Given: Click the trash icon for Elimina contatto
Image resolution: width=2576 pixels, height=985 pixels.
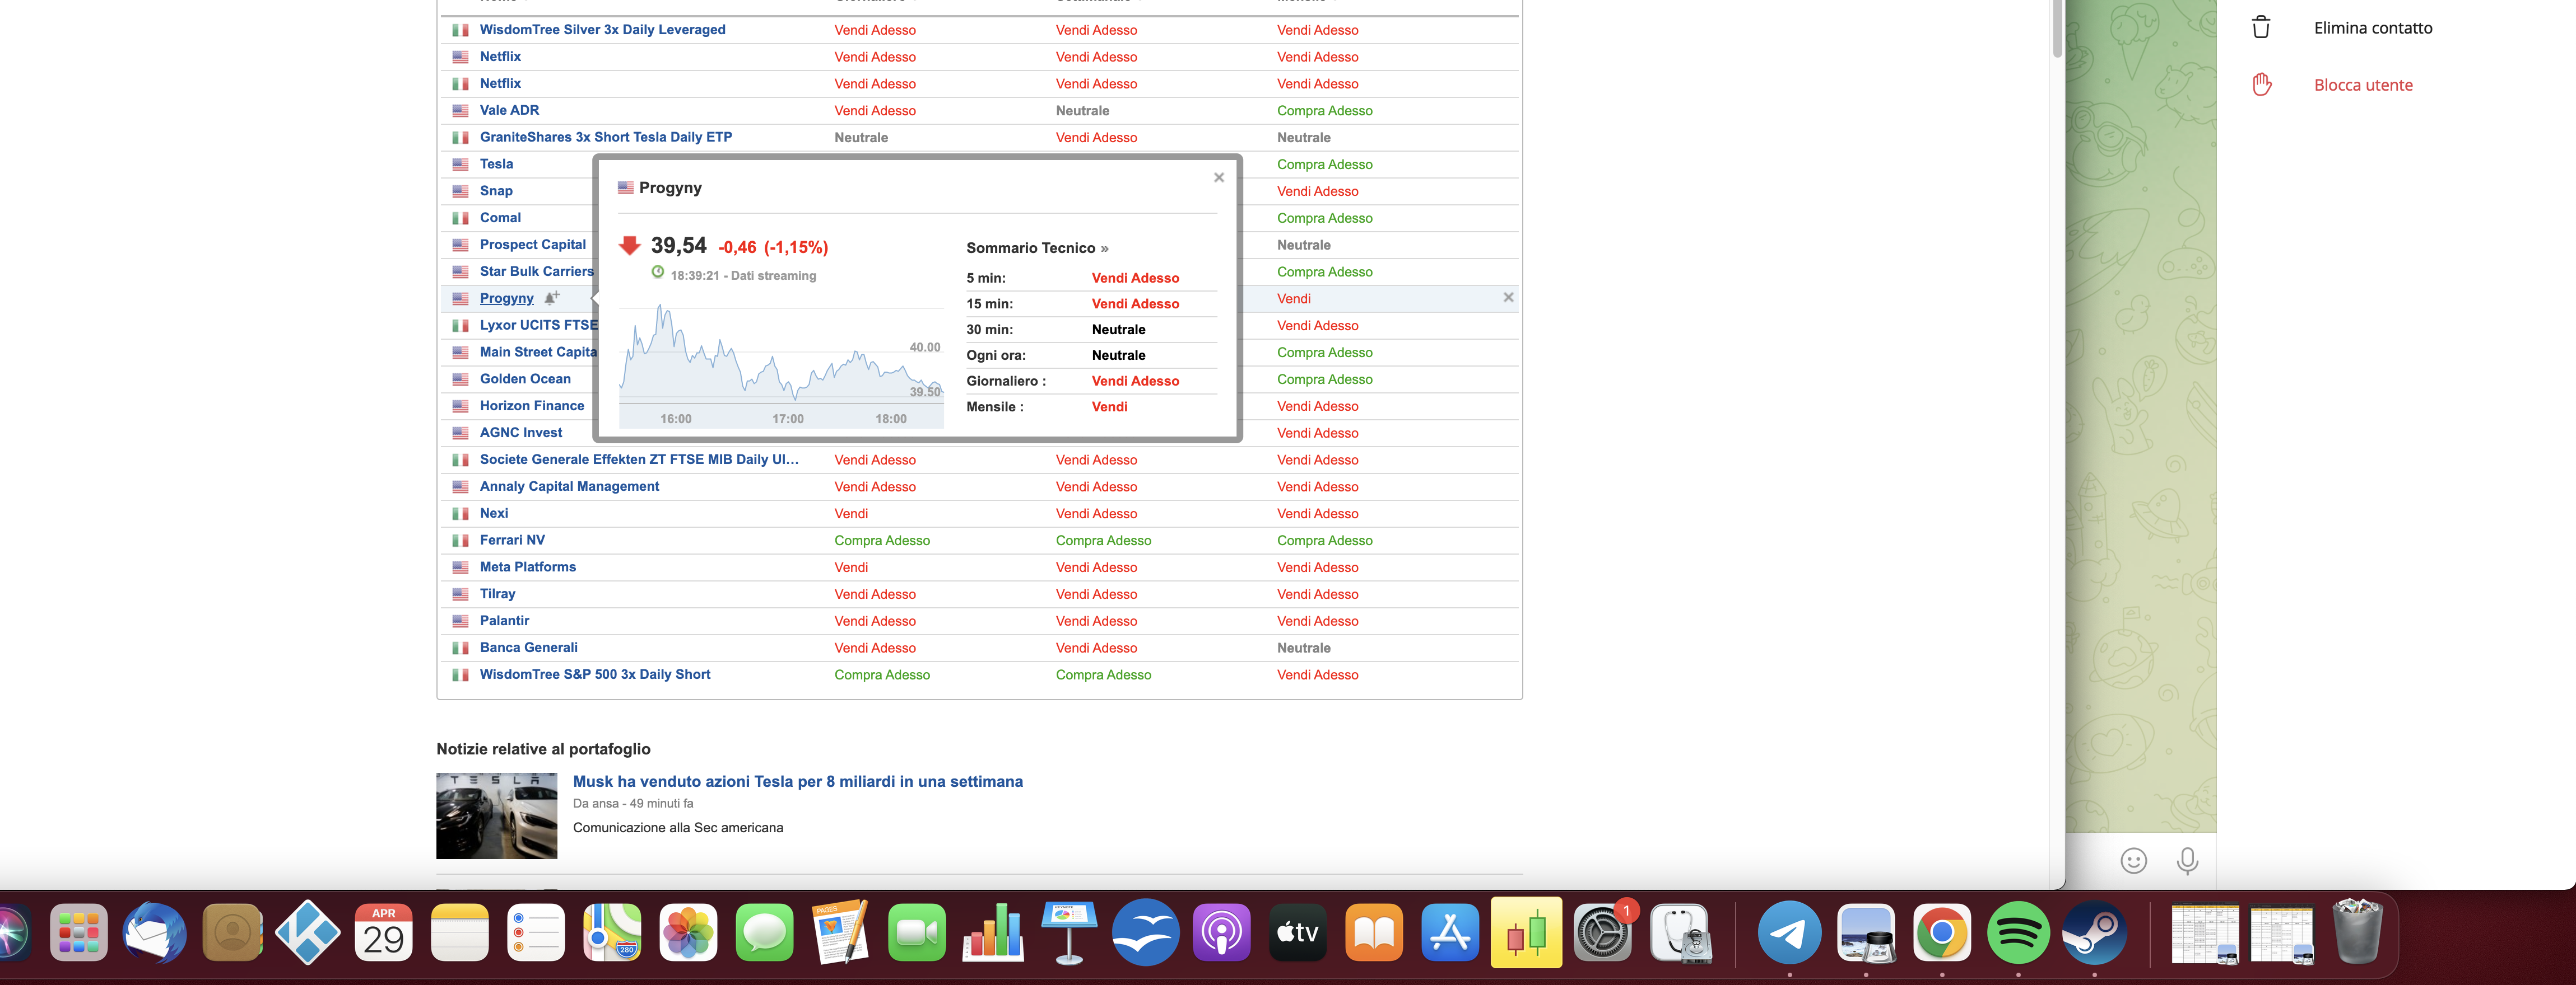Looking at the screenshot, I should (2261, 28).
